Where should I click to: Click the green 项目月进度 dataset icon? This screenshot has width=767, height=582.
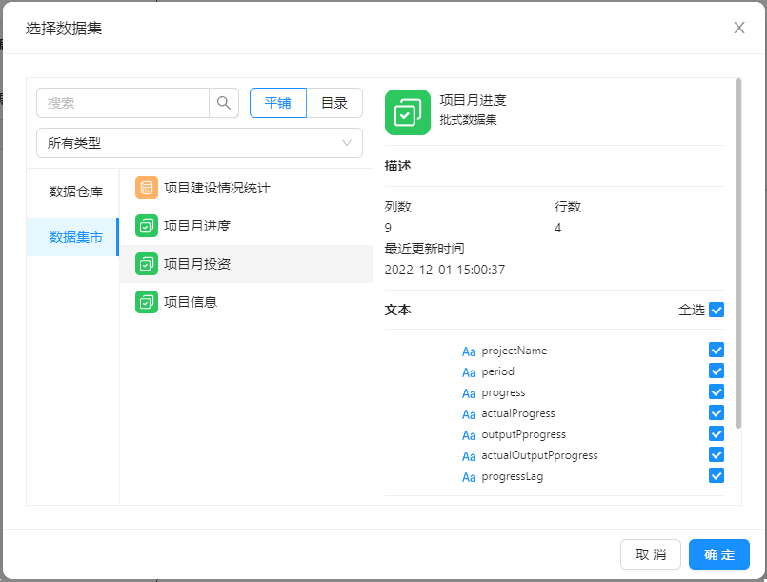click(x=146, y=226)
